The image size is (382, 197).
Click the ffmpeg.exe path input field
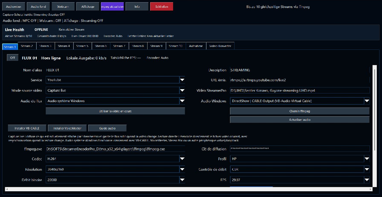pos(115,149)
